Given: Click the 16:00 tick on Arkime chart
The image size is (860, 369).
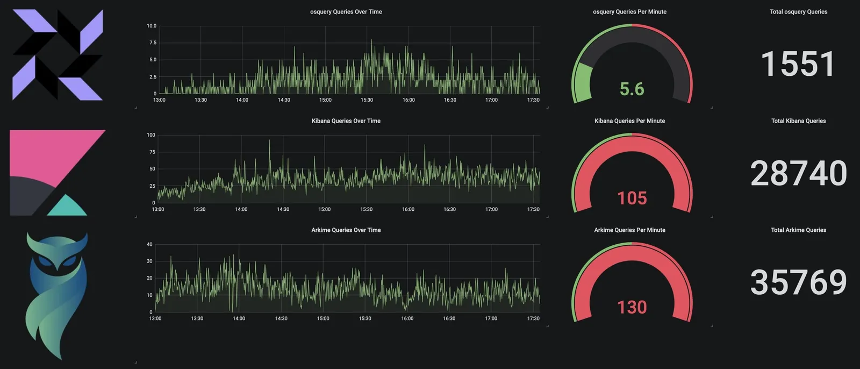Looking at the screenshot, I should (x=407, y=318).
